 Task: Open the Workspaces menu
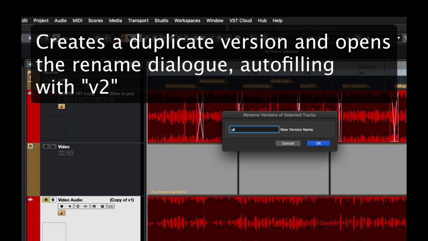pos(187,20)
